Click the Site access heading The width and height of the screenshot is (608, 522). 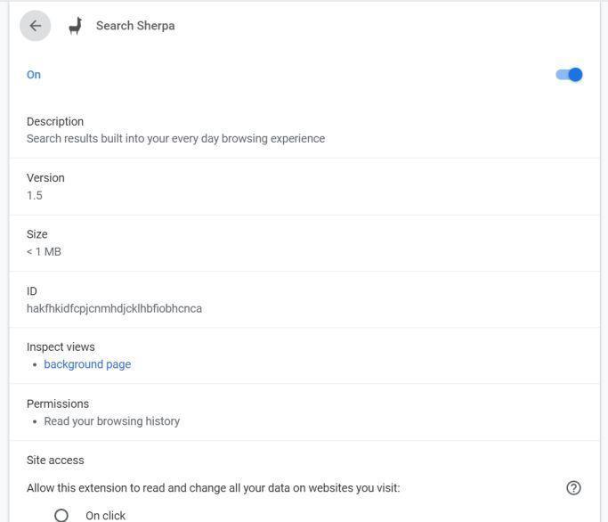55,461
